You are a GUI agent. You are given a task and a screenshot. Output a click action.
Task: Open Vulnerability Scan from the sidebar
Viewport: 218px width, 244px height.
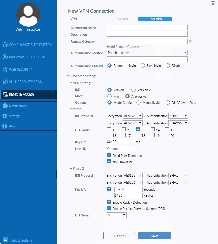click(26, 82)
